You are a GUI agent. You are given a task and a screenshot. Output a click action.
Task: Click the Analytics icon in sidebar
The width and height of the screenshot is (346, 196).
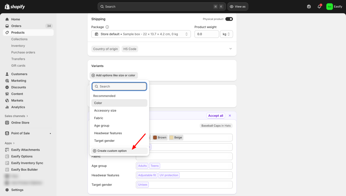click(7, 107)
